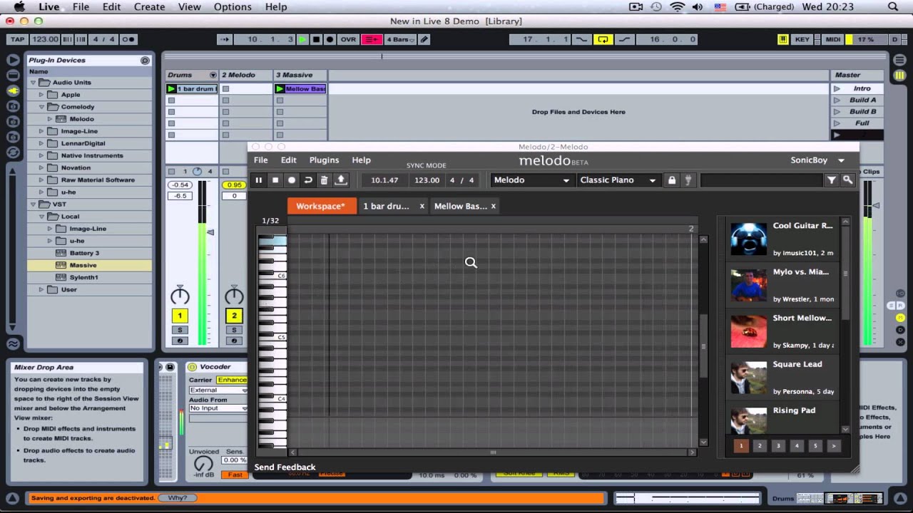The width and height of the screenshot is (913, 513).
Task: Collapse the Comelody folder
Action: 42,107
